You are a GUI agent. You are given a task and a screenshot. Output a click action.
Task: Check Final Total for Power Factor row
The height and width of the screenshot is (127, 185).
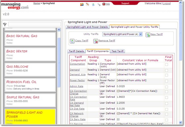166,81
